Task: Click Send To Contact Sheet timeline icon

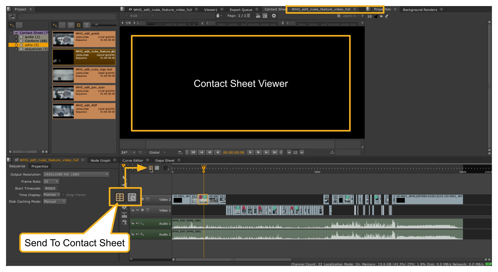Action: coord(151,168)
